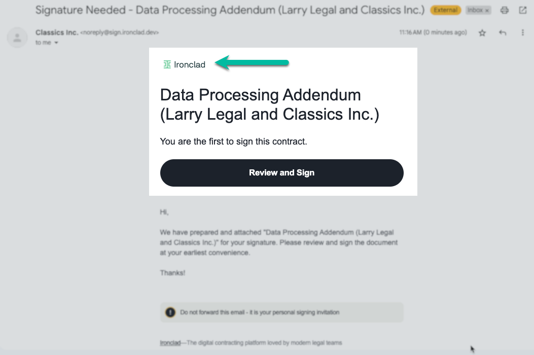
Task: Click the noreply@sign.ironclad.dev address
Action: click(x=120, y=32)
